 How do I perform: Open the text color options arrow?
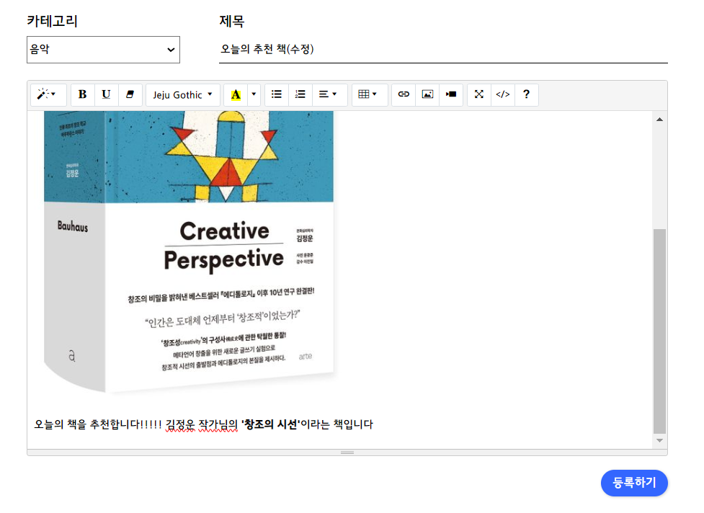[x=254, y=94]
